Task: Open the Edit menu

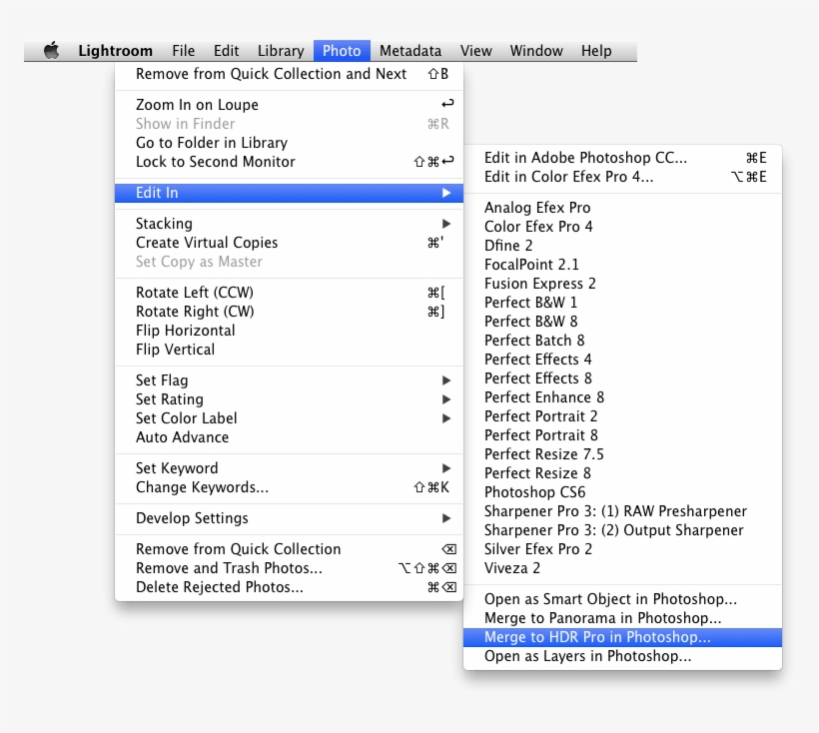Action: [226, 51]
